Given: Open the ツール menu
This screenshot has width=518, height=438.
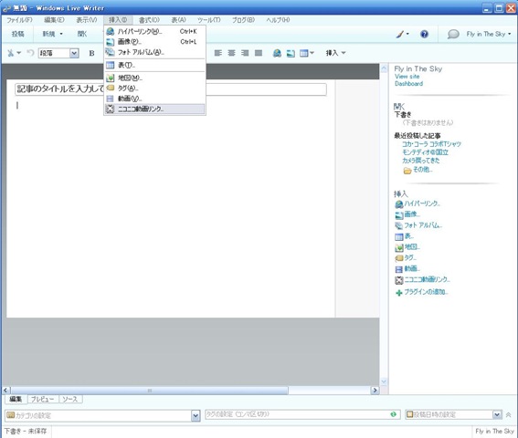Looking at the screenshot, I should pos(209,20).
